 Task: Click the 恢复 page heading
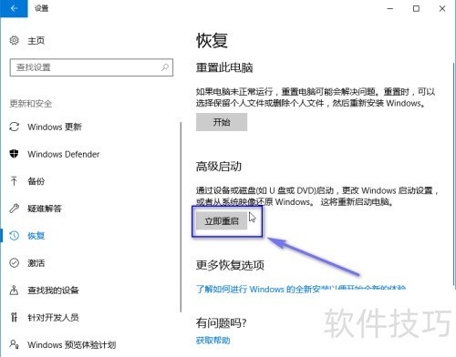tap(212, 40)
